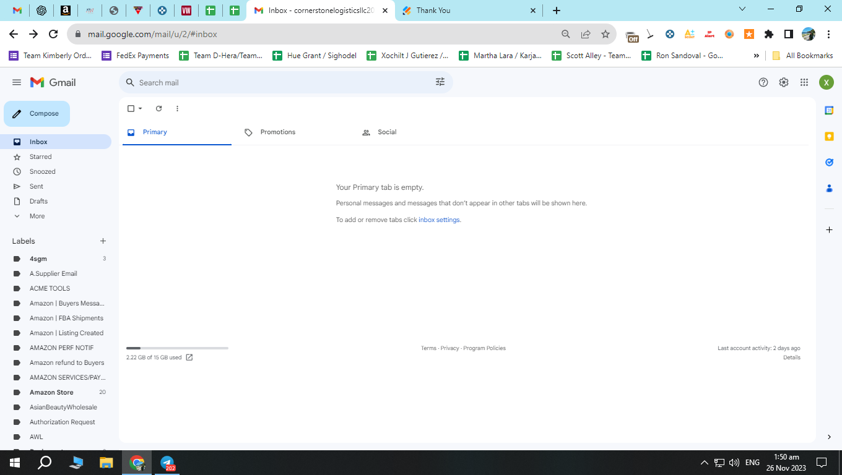842x475 pixels.
Task: Open the Windows Start menu
Action: pos(15,463)
